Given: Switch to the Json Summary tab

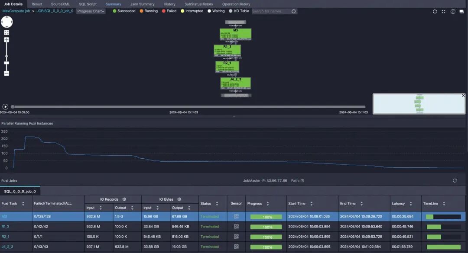Looking at the screenshot, I should (143, 4).
